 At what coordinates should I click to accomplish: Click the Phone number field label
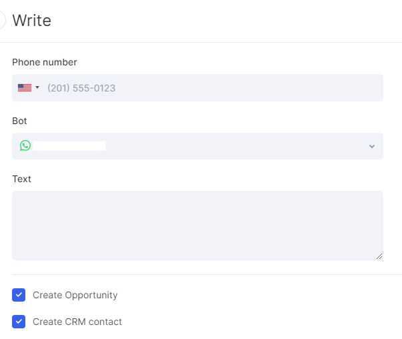click(x=45, y=62)
